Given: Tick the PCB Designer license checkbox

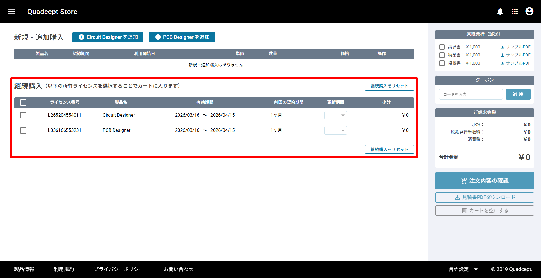Looking at the screenshot, I should click(23, 130).
